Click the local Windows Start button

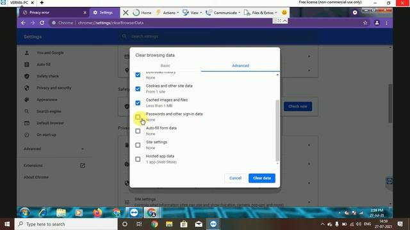7,224
